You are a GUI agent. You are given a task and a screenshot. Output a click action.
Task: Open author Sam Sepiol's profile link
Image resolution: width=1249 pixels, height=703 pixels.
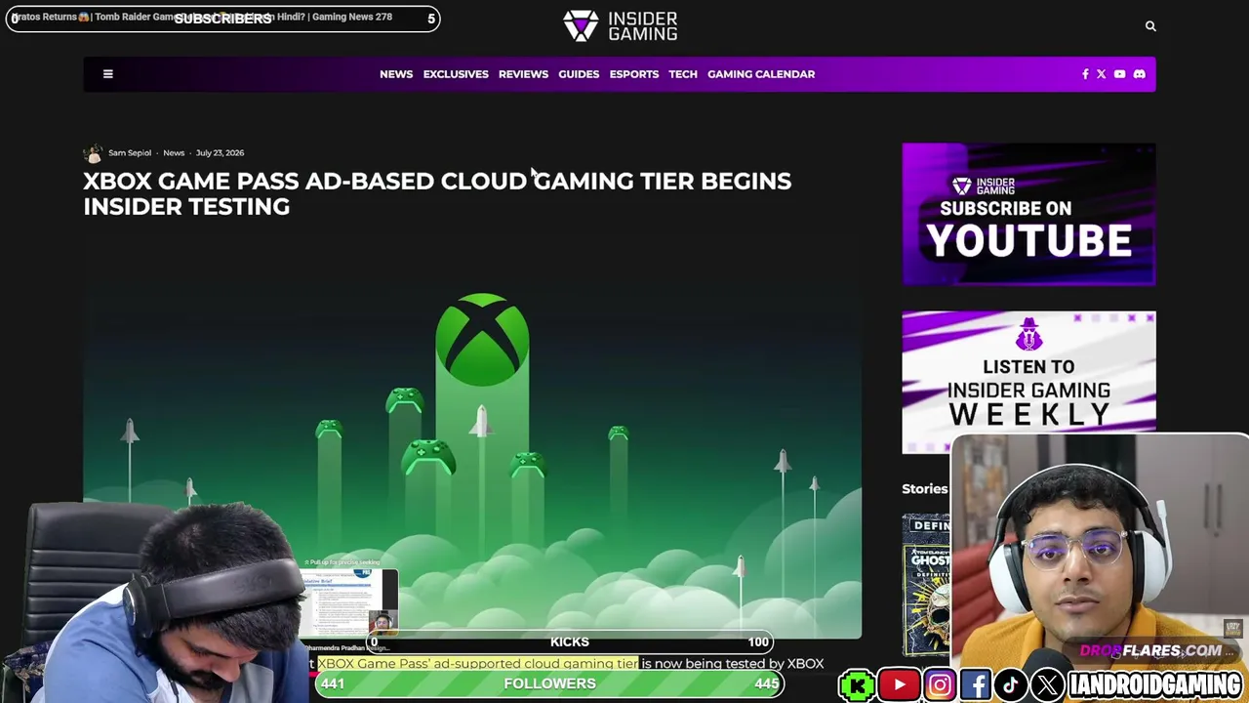coord(130,153)
